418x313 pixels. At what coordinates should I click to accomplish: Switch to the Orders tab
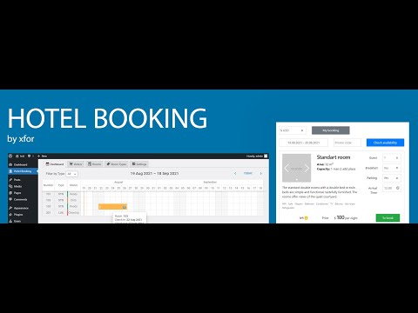click(x=76, y=164)
